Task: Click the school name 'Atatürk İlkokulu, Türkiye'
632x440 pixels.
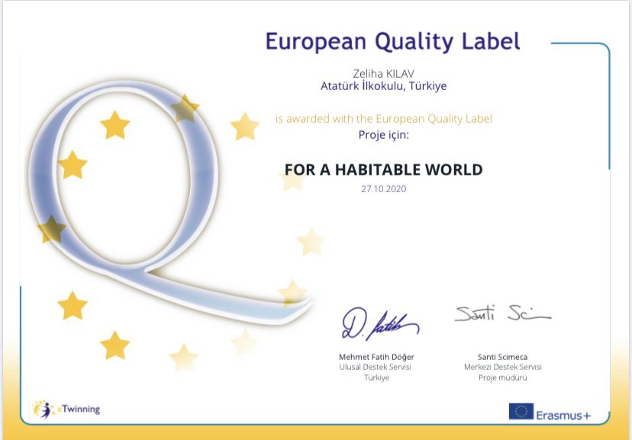Action: pos(383,86)
